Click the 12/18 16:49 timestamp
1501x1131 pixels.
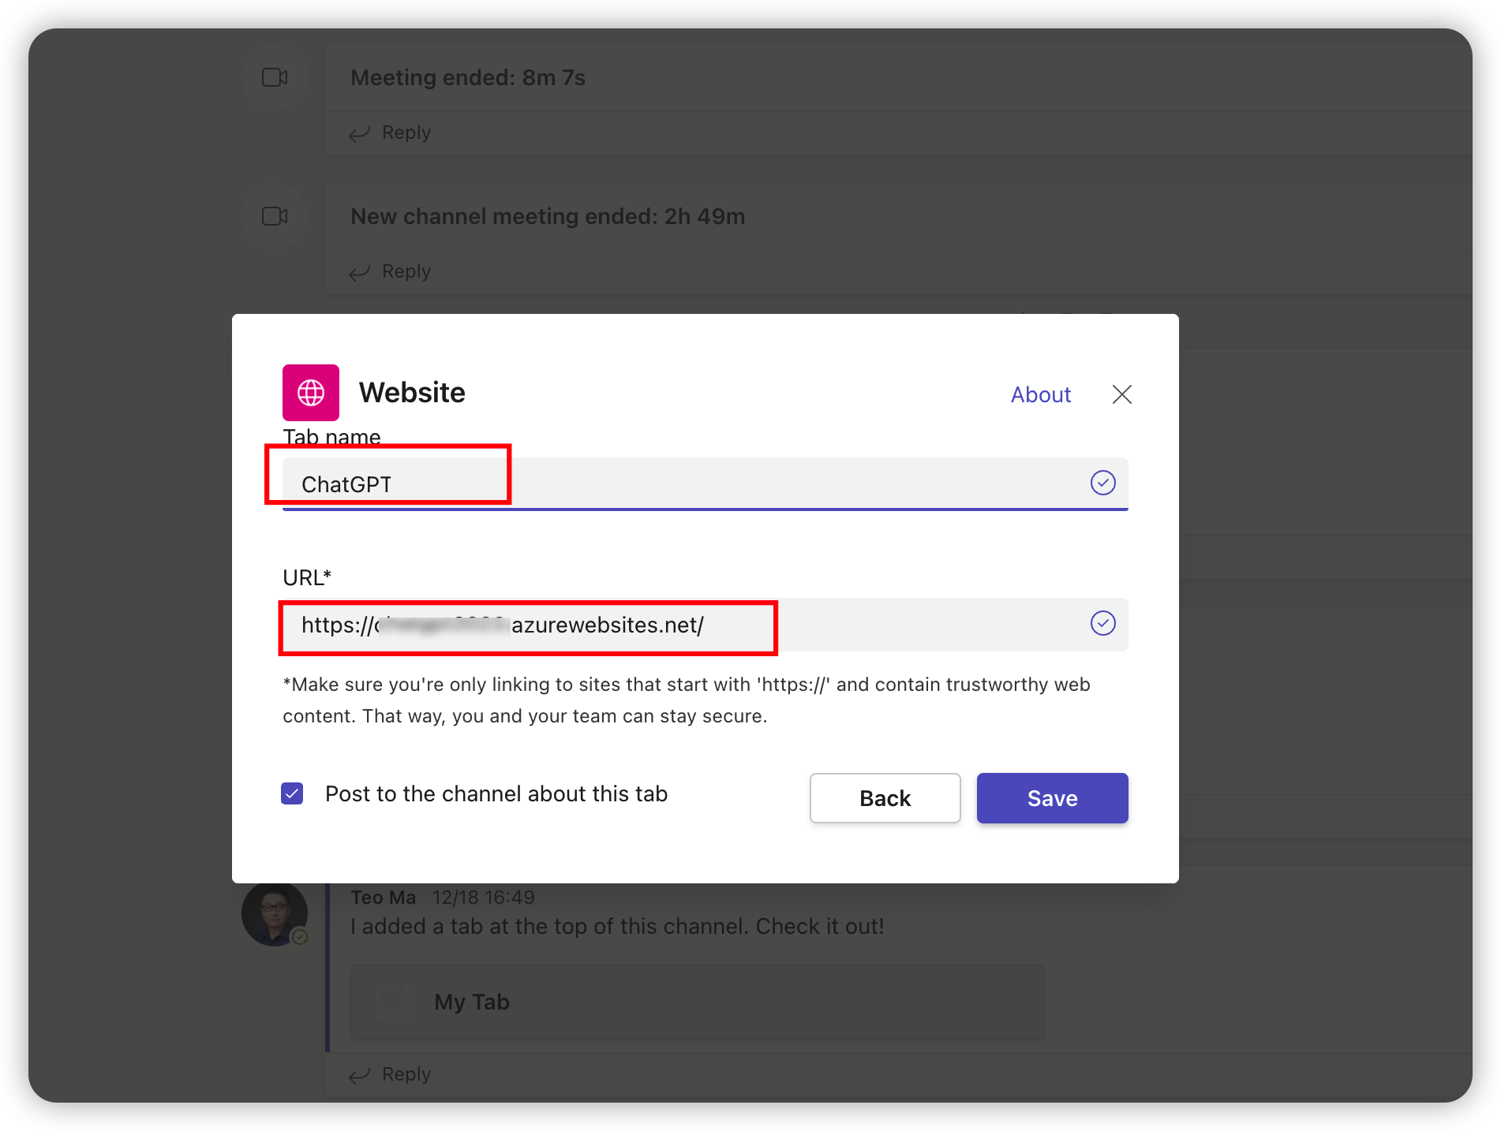483,898
